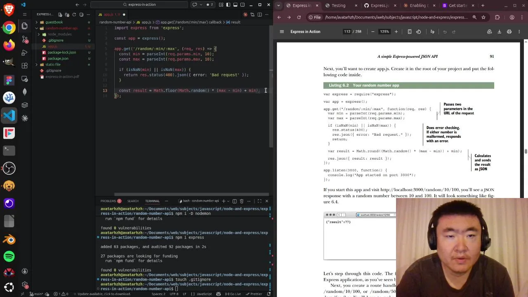Click Go Live in status bar
Image resolution: width=528 pixels, height=297 pixels.
pos(233,294)
